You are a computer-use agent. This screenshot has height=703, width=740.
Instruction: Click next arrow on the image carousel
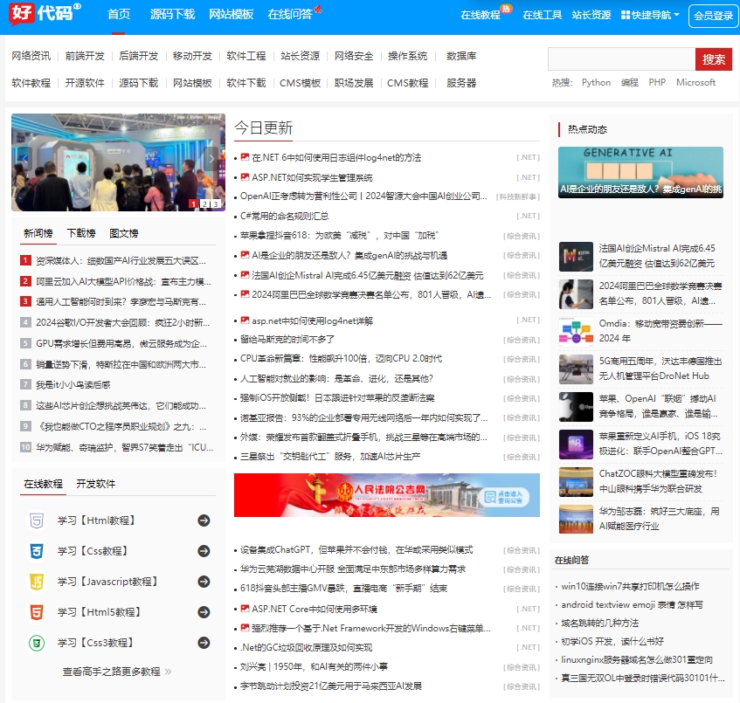(211, 159)
